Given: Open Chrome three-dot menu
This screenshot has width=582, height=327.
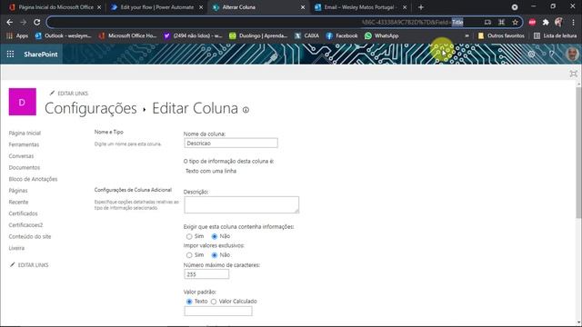Looking at the screenshot, I should click(574, 22).
